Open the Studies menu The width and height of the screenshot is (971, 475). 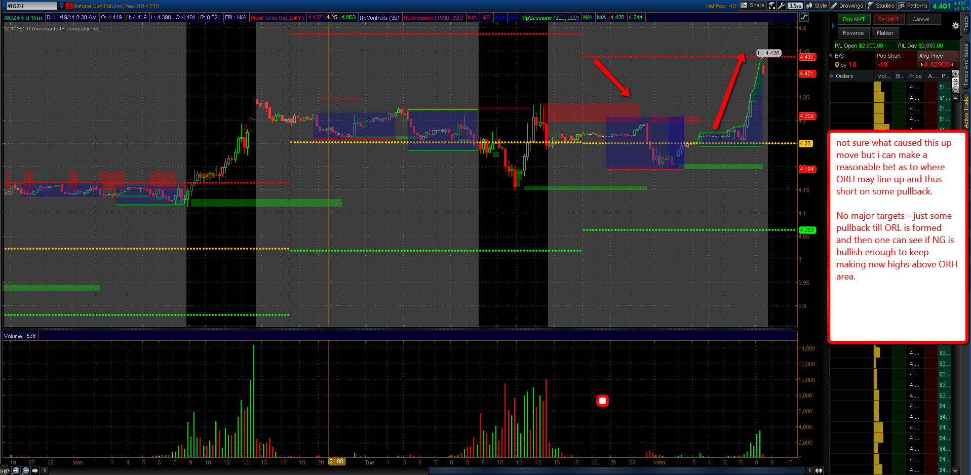pos(881,6)
